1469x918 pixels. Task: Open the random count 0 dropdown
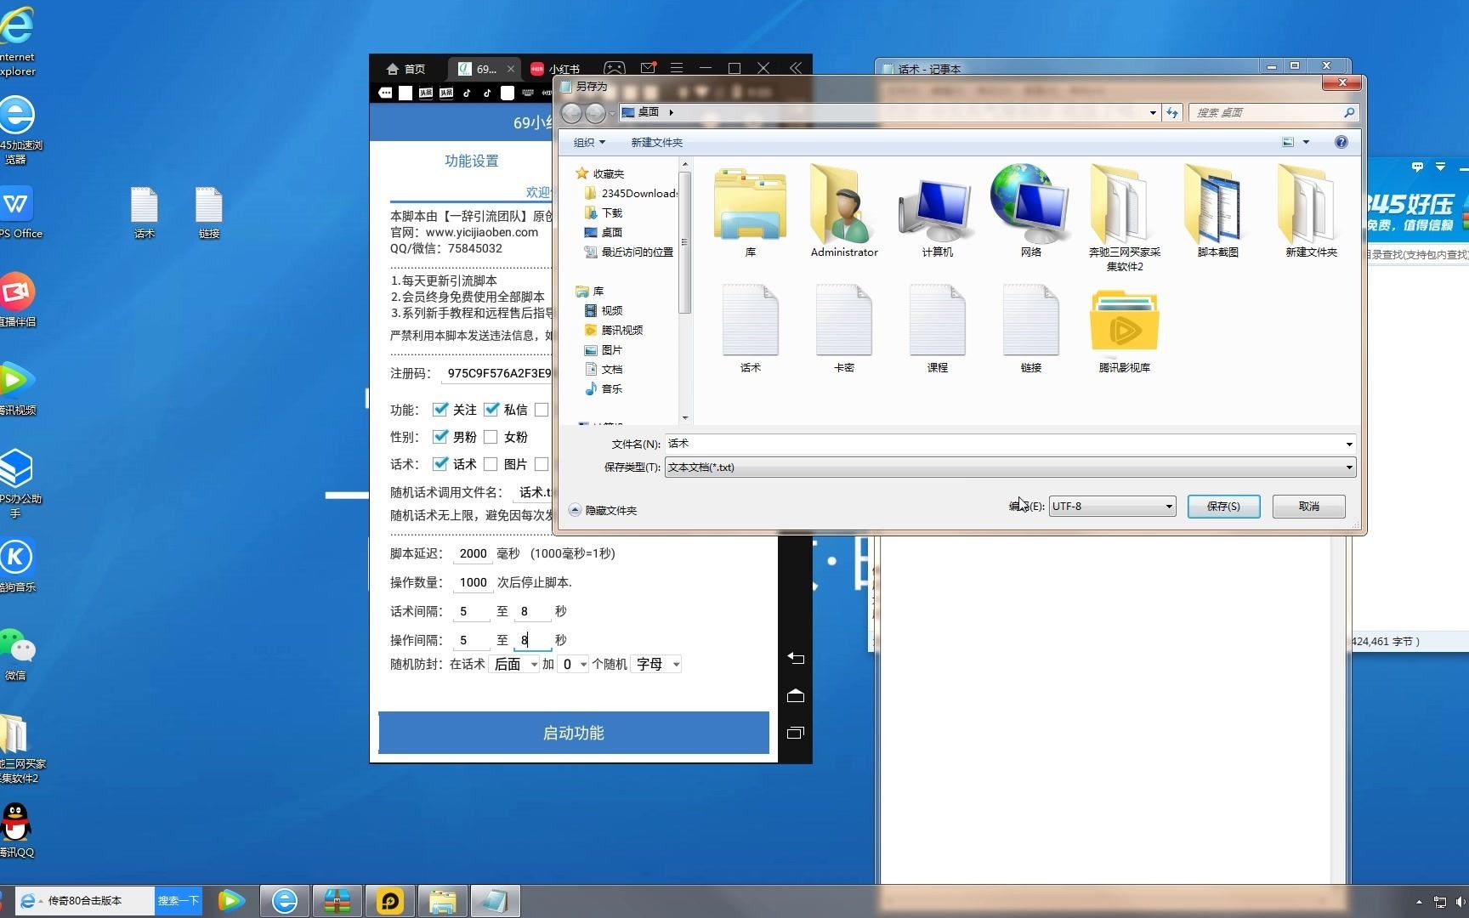click(x=575, y=664)
